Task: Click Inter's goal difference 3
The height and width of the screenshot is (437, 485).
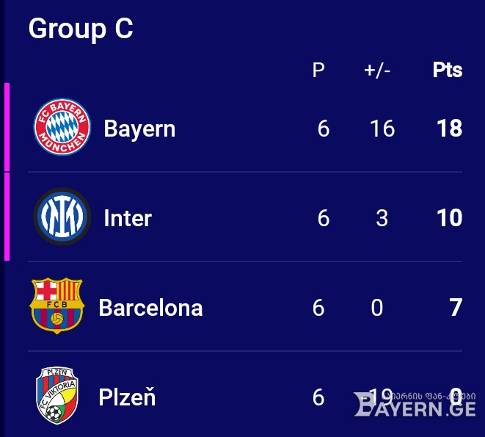Action: coord(382,217)
